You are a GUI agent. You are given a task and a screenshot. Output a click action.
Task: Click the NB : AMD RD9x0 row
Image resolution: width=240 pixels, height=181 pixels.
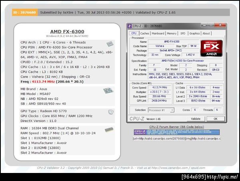[x=39, y=99]
